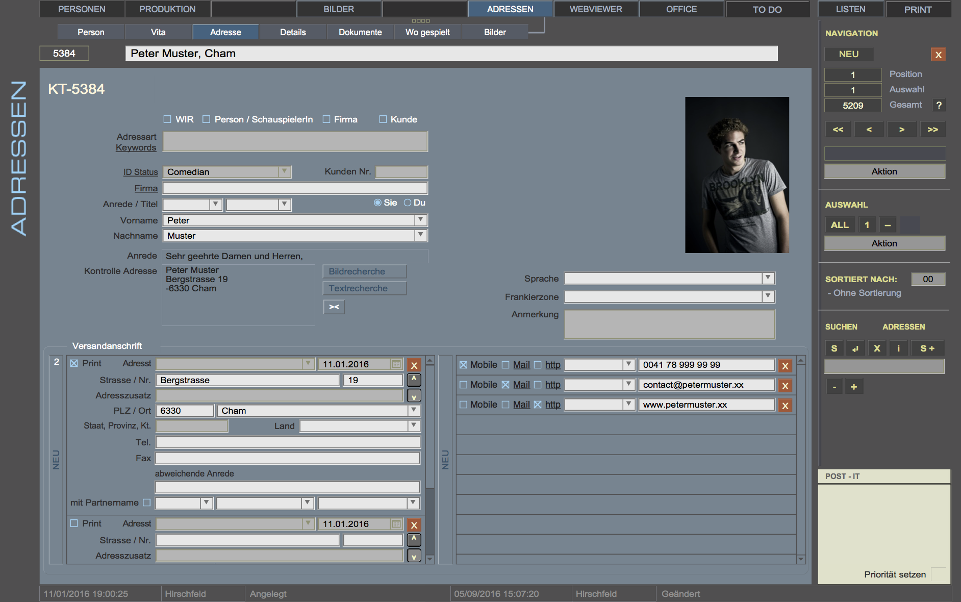Click the Bildrecherche button
The height and width of the screenshot is (602, 961).
[364, 271]
